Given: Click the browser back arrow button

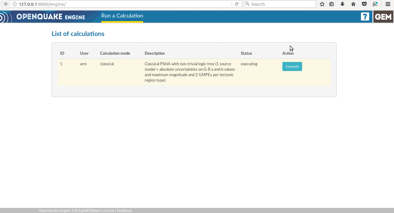Looking at the screenshot, I should coord(5,4).
